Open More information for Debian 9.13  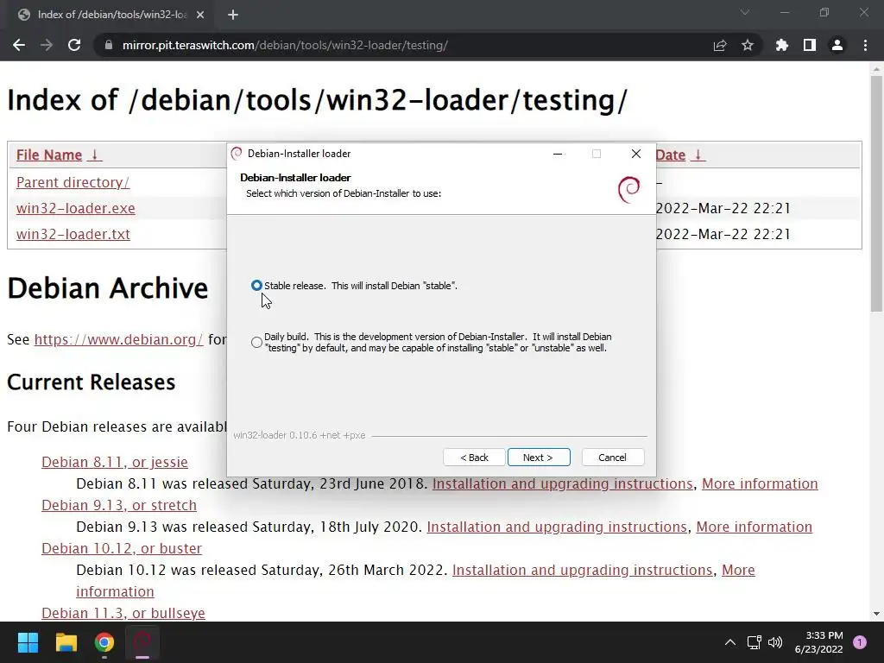[754, 527]
